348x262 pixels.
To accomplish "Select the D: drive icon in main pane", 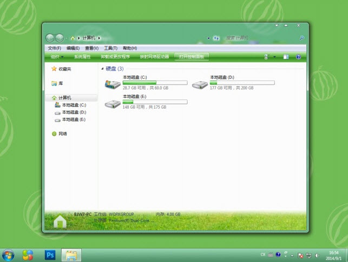I will pos(200,85).
